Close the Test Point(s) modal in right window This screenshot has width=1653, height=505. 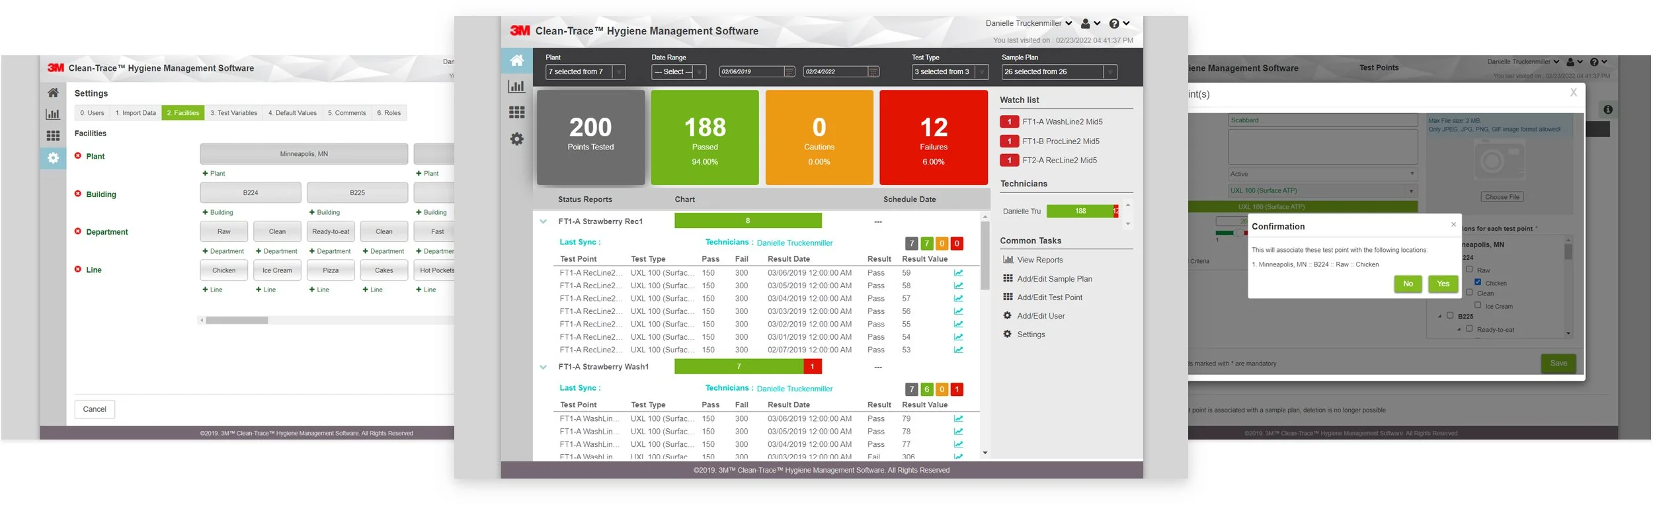coord(1574,93)
